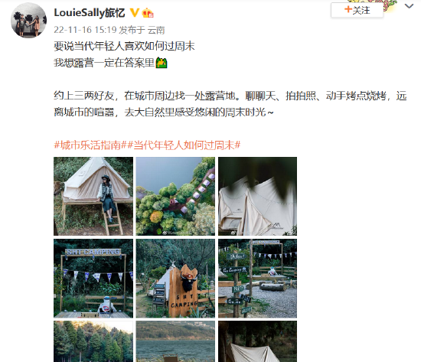Open the bottom-right tent in dark woods photo
Viewport: 421px width, 362px height.
(257, 341)
